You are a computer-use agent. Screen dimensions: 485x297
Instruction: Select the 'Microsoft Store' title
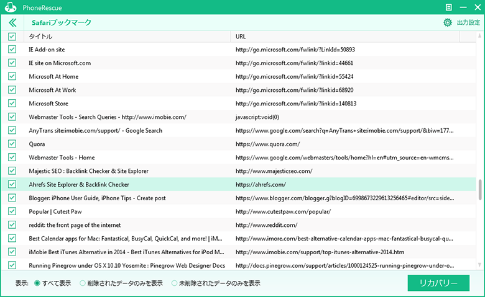48,104
